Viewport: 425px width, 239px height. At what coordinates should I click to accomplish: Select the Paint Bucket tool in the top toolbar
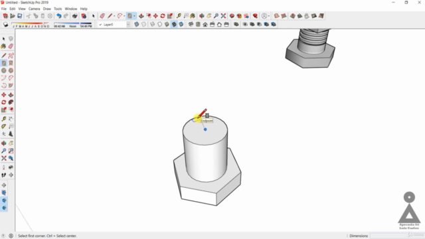tap(193, 16)
